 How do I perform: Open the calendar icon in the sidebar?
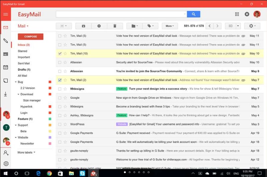tap(5, 67)
